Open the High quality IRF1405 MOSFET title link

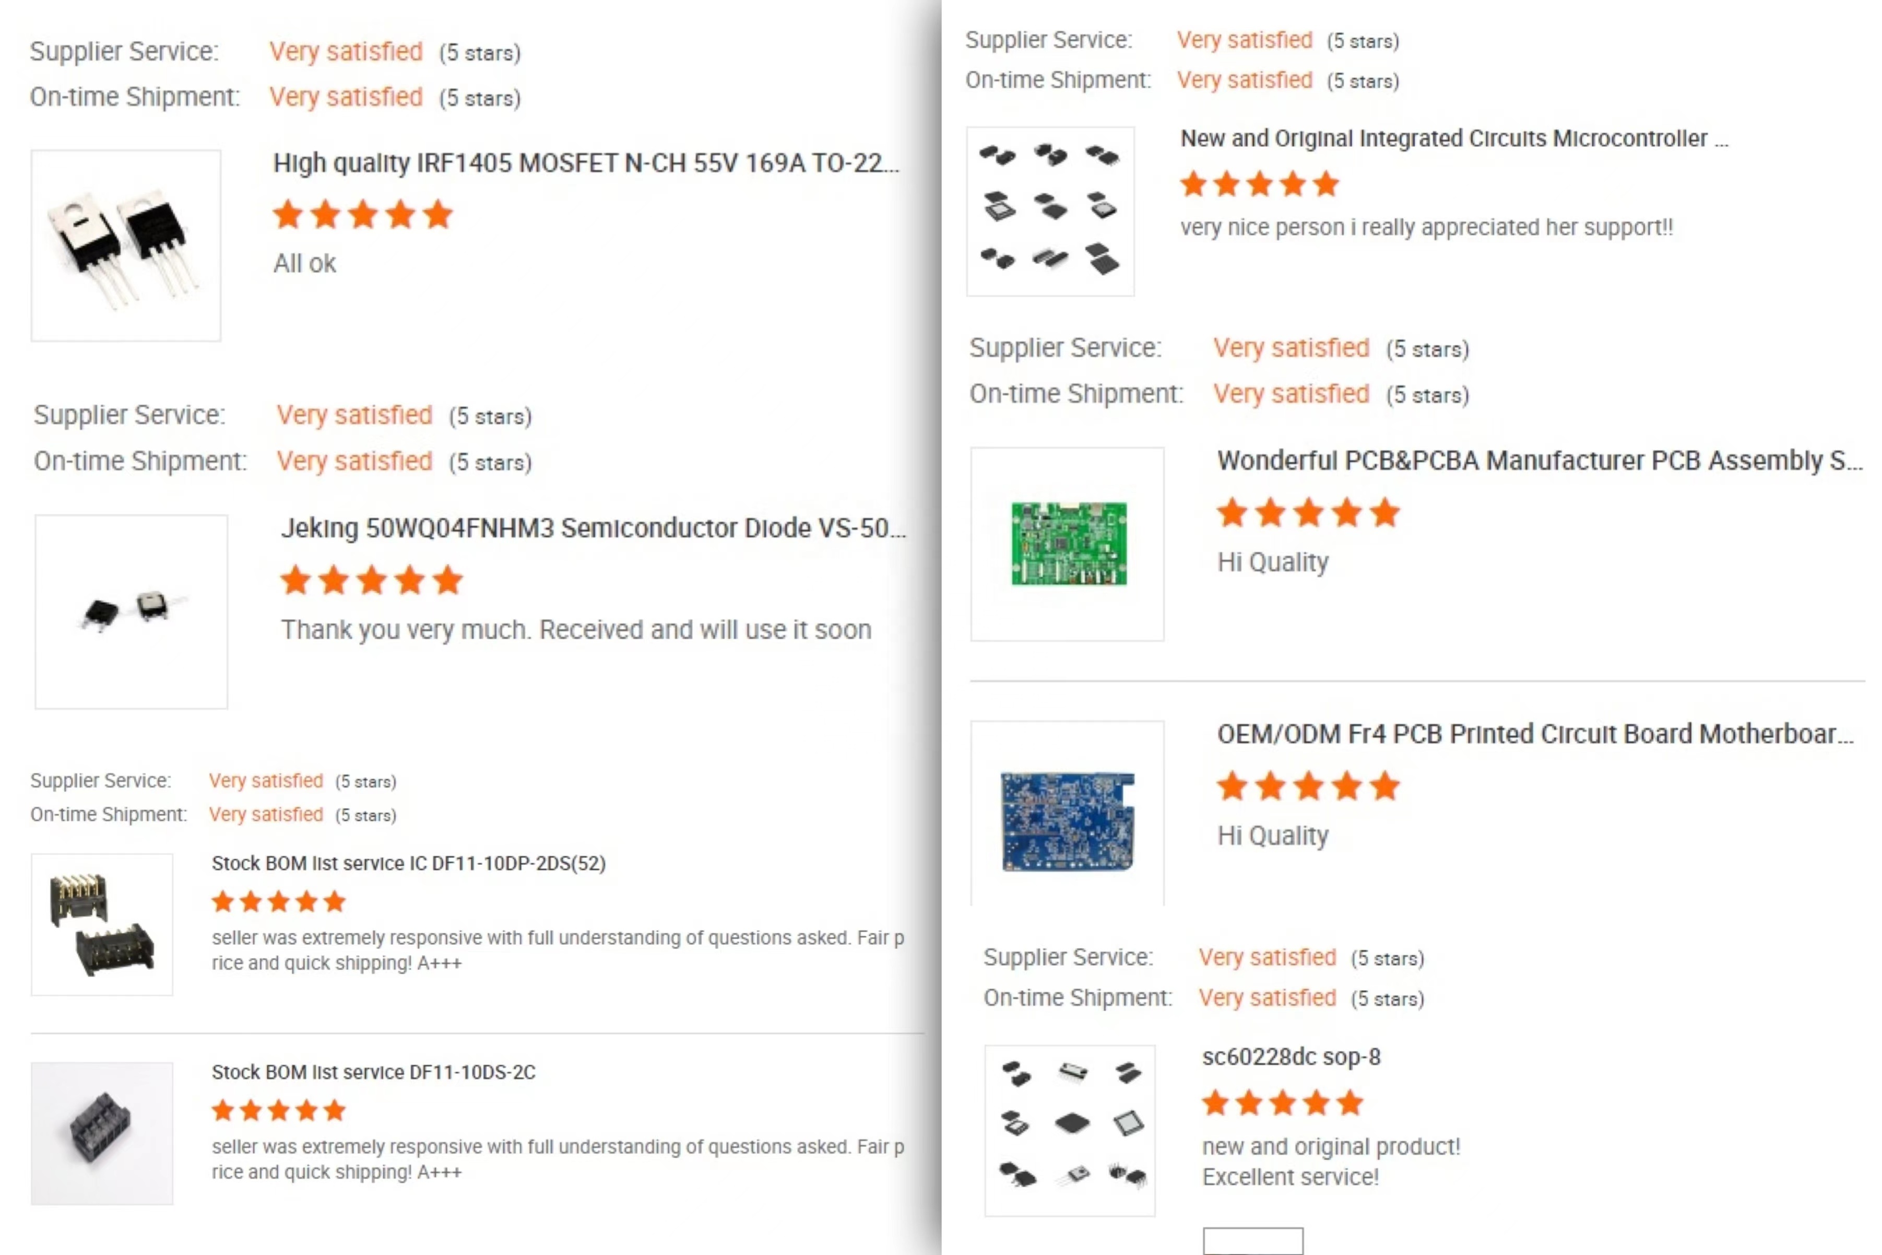tap(585, 163)
